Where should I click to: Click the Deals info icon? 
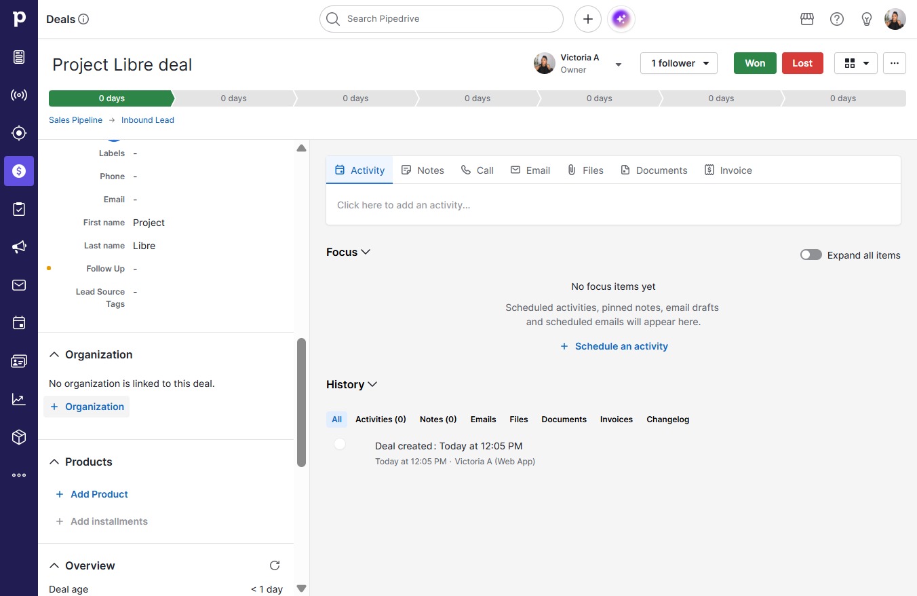83,19
